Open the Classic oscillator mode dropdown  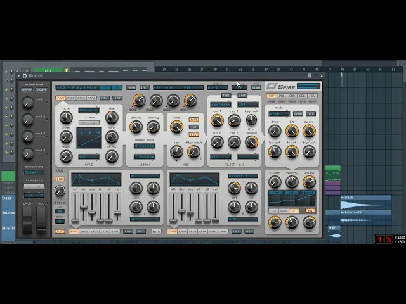coord(89,110)
